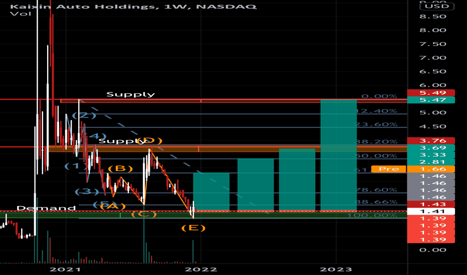
Task: Select the orange 1.66 pre-market price tag
Action: click(431, 169)
